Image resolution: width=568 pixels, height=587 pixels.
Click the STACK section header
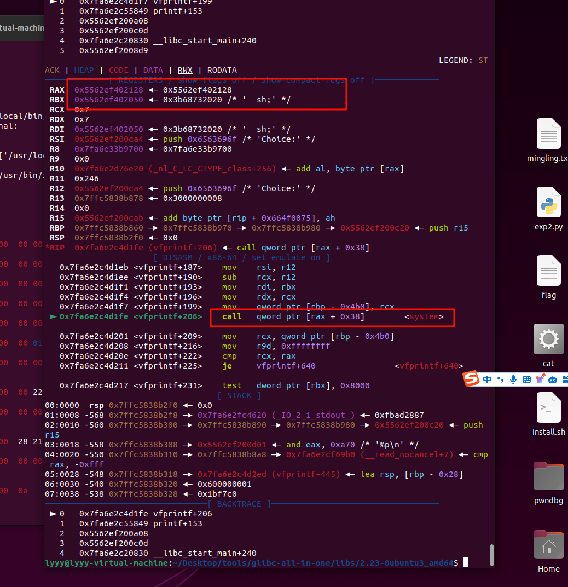[239, 395]
